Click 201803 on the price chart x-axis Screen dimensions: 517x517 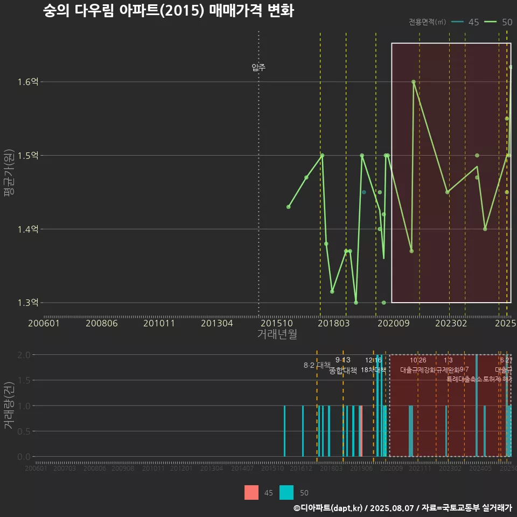coord(334,323)
